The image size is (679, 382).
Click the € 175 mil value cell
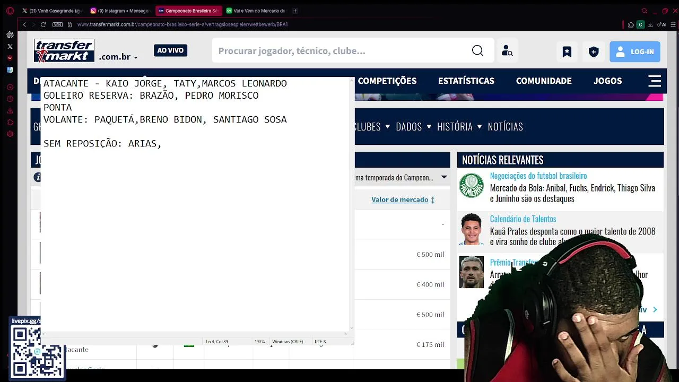[430, 344]
